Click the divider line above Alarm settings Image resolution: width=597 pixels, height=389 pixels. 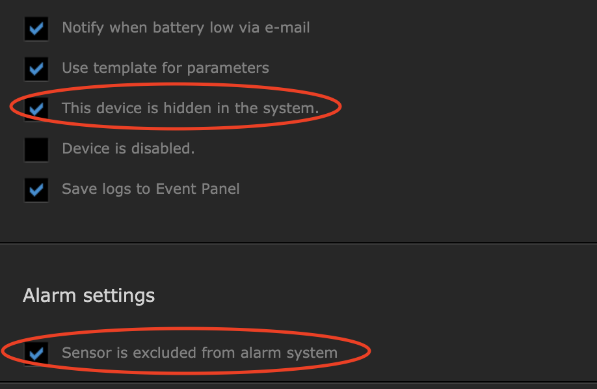[x=298, y=243]
